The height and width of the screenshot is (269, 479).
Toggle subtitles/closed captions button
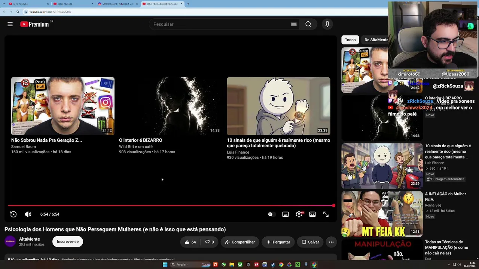(x=286, y=214)
